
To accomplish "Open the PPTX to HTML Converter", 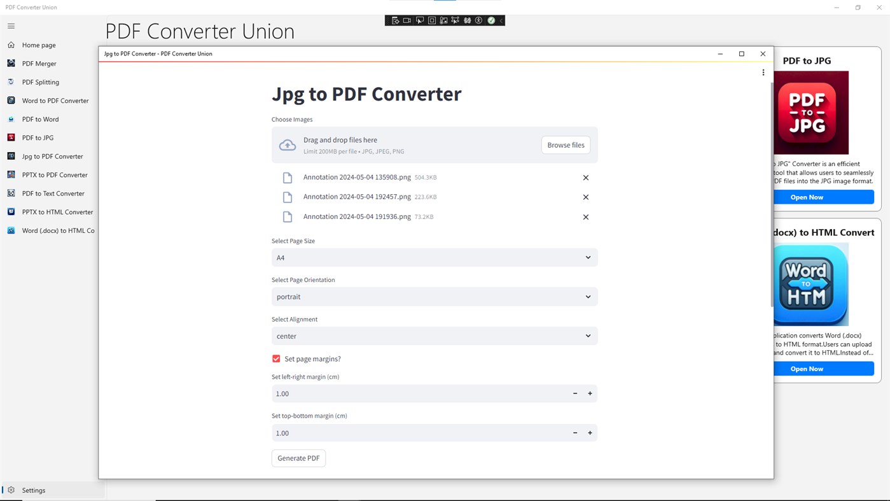I will coord(57,211).
